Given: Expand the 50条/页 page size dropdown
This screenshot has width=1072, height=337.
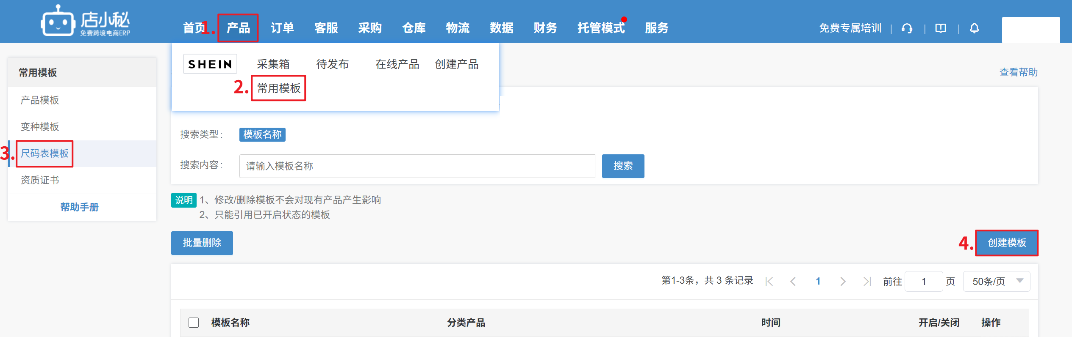Looking at the screenshot, I should (996, 282).
